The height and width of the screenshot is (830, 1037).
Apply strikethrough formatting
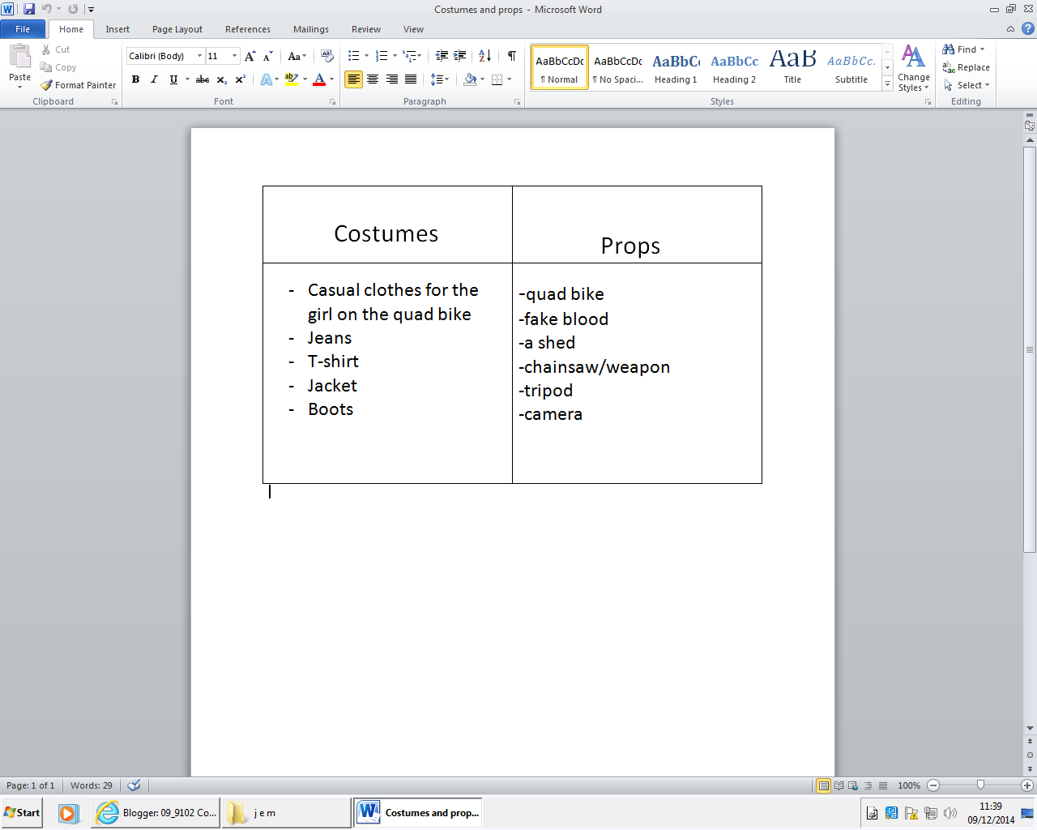click(203, 79)
